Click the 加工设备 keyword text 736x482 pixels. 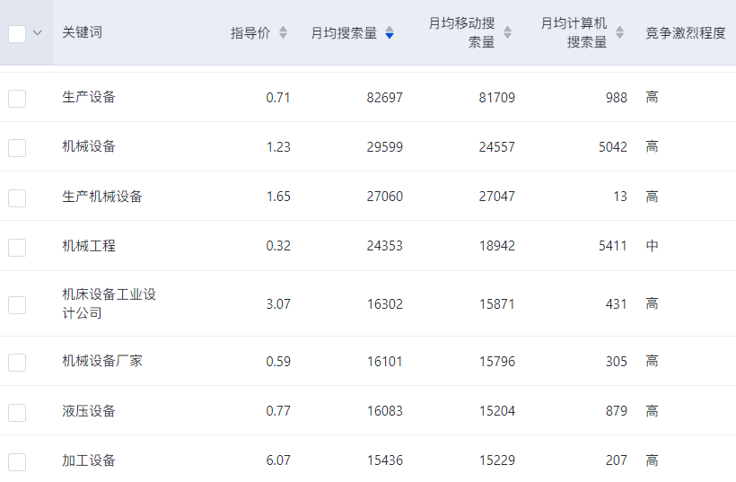click(89, 460)
